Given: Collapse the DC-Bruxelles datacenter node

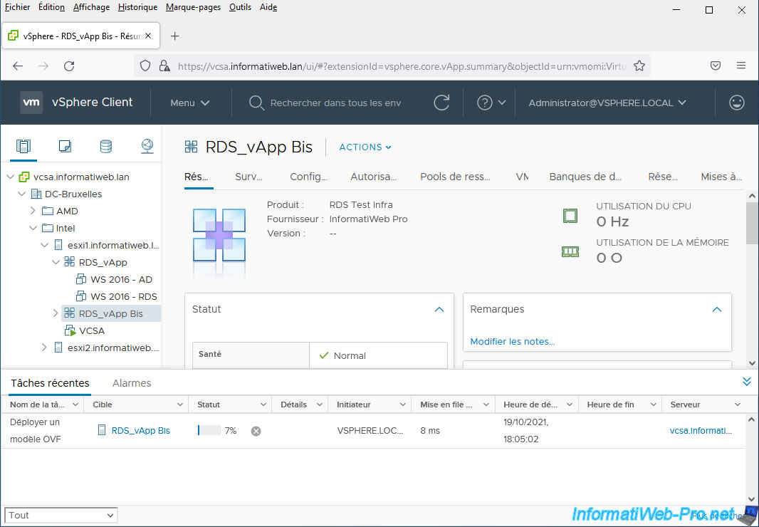Looking at the screenshot, I should [x=22, y=194].
